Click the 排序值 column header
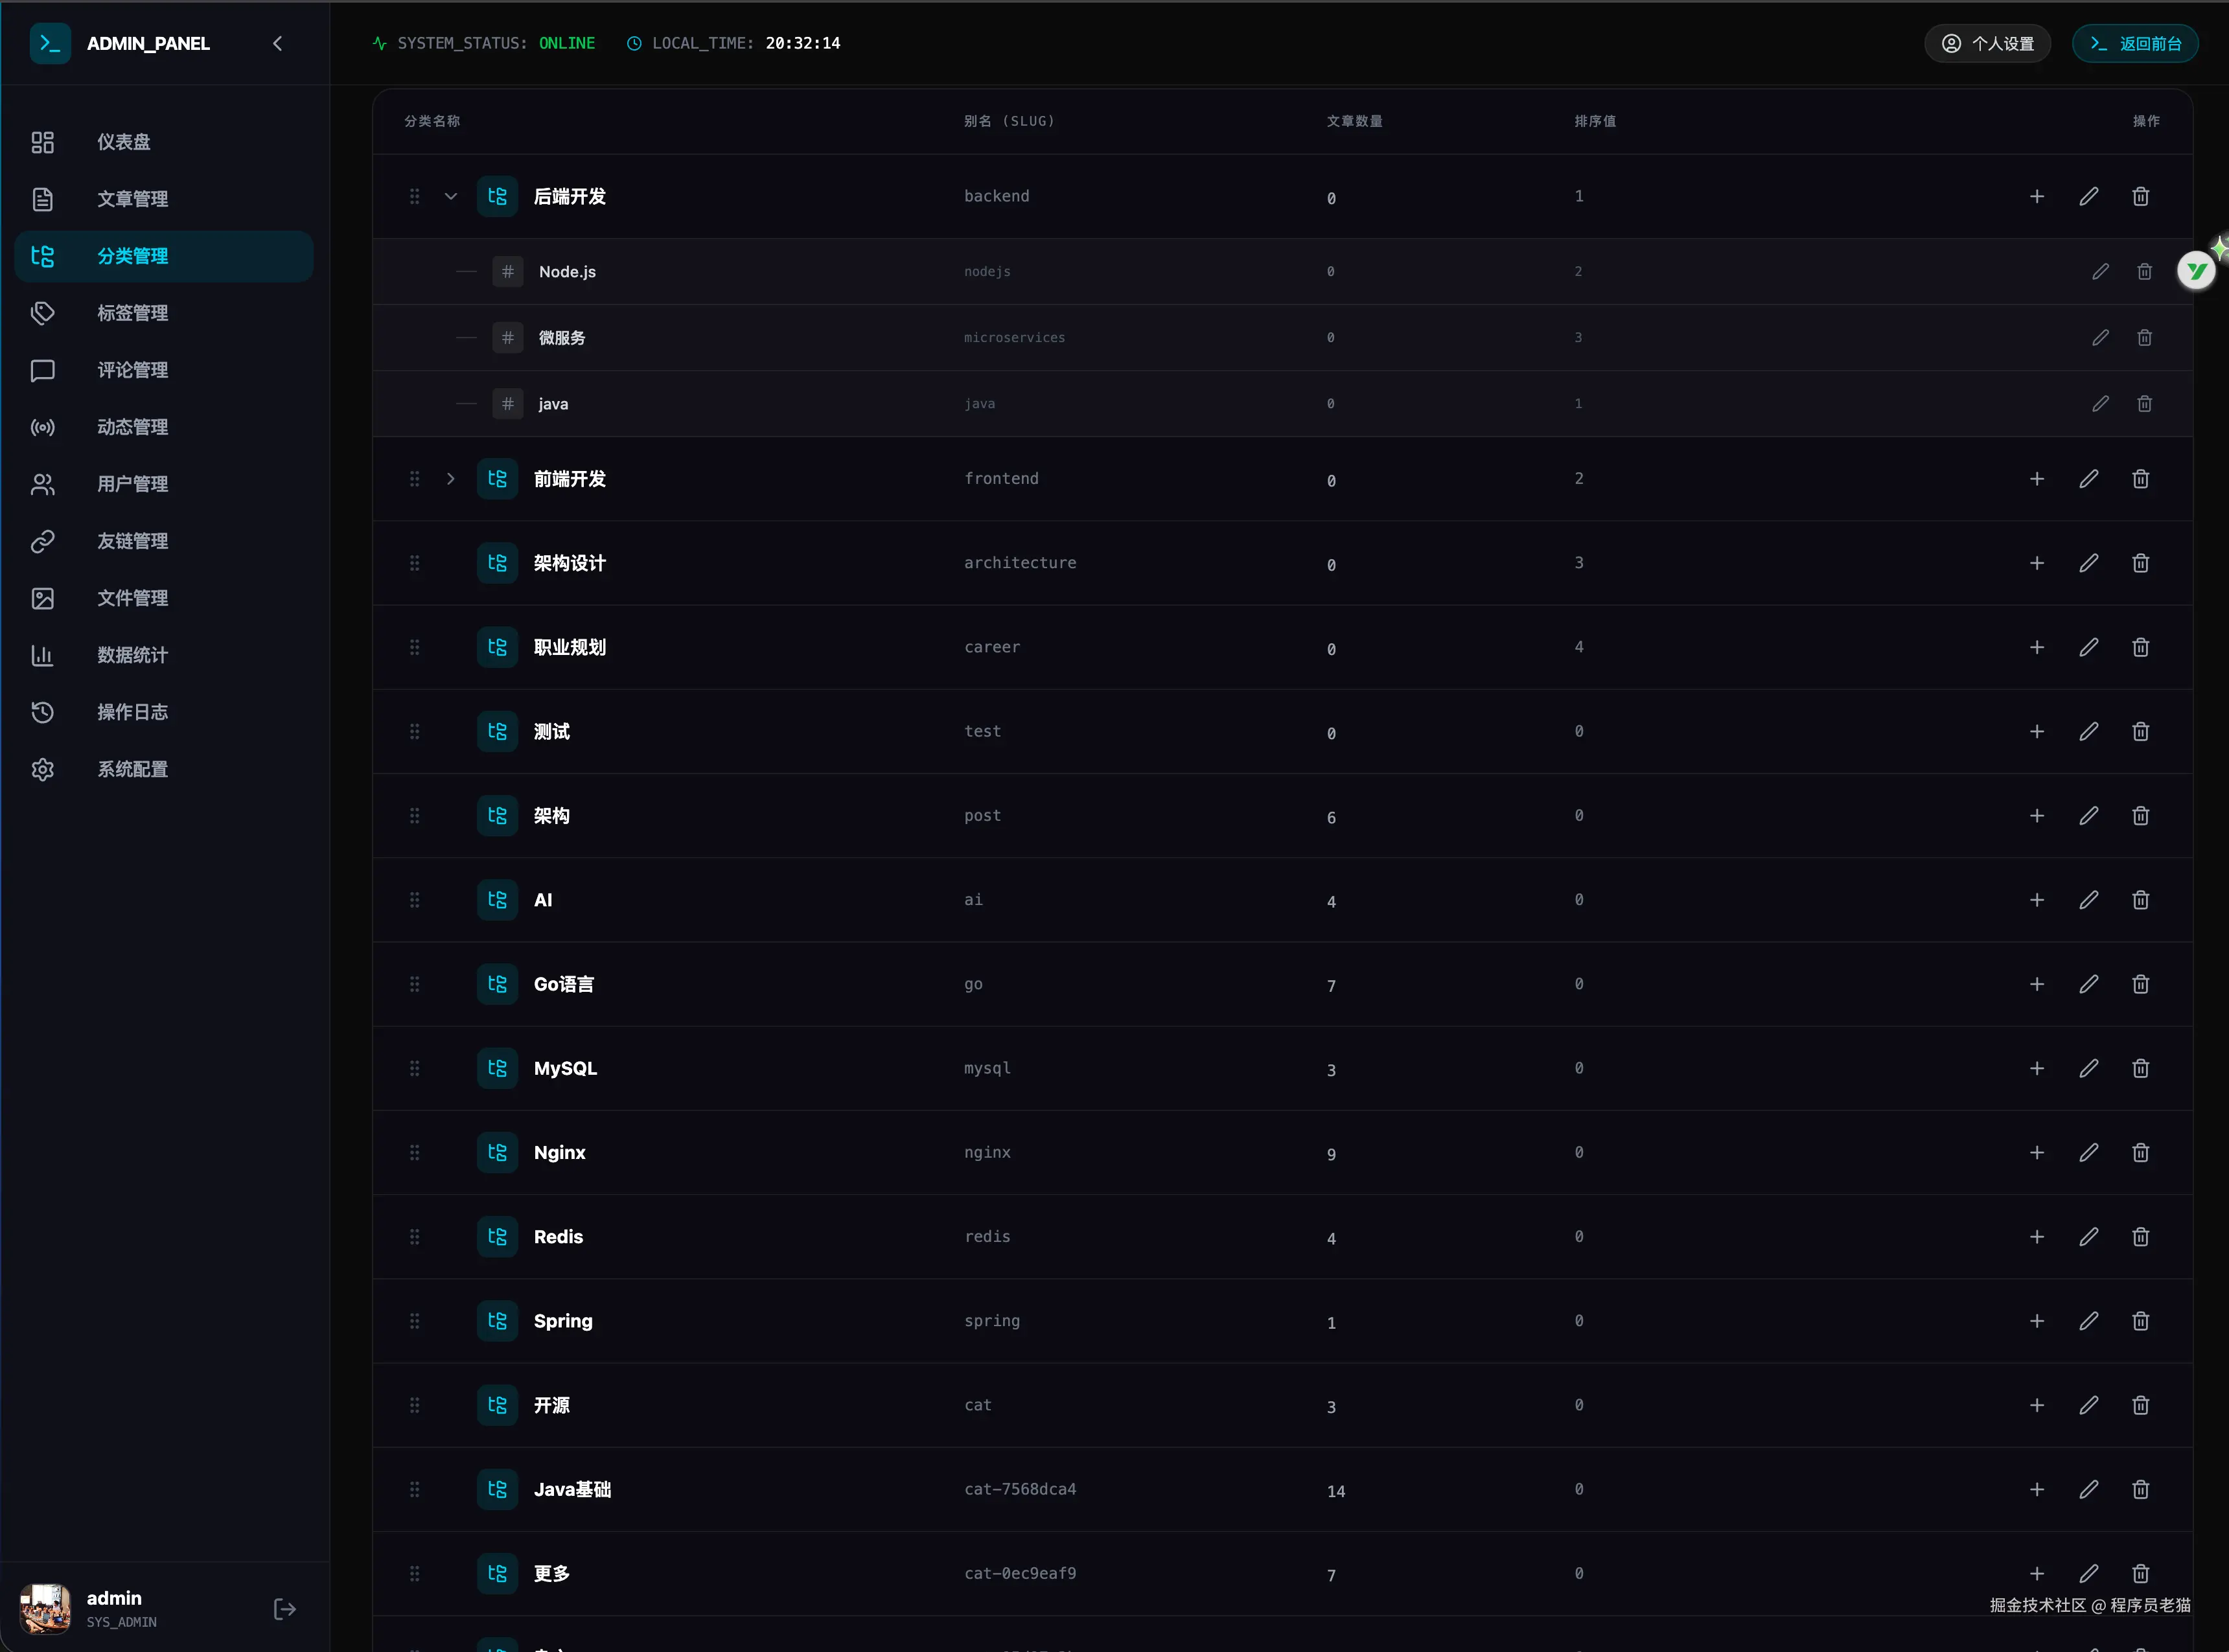The width and height of the screenshot is (2229, 1652). pos(1595,121)
